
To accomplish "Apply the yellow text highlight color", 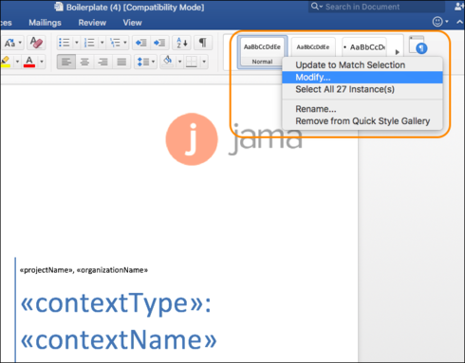I will coord(6,62).
